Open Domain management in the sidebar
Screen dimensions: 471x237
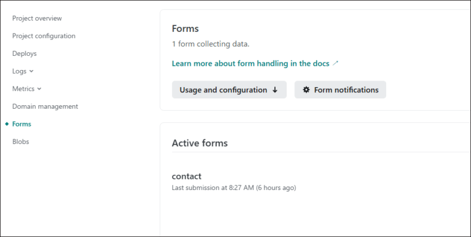pyautogui.click(x=45, y=106)
